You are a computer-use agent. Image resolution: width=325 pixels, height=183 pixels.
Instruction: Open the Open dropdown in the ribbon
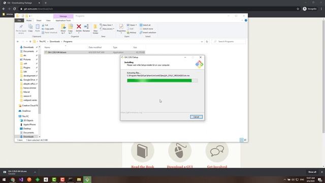[x=132, y=25]
